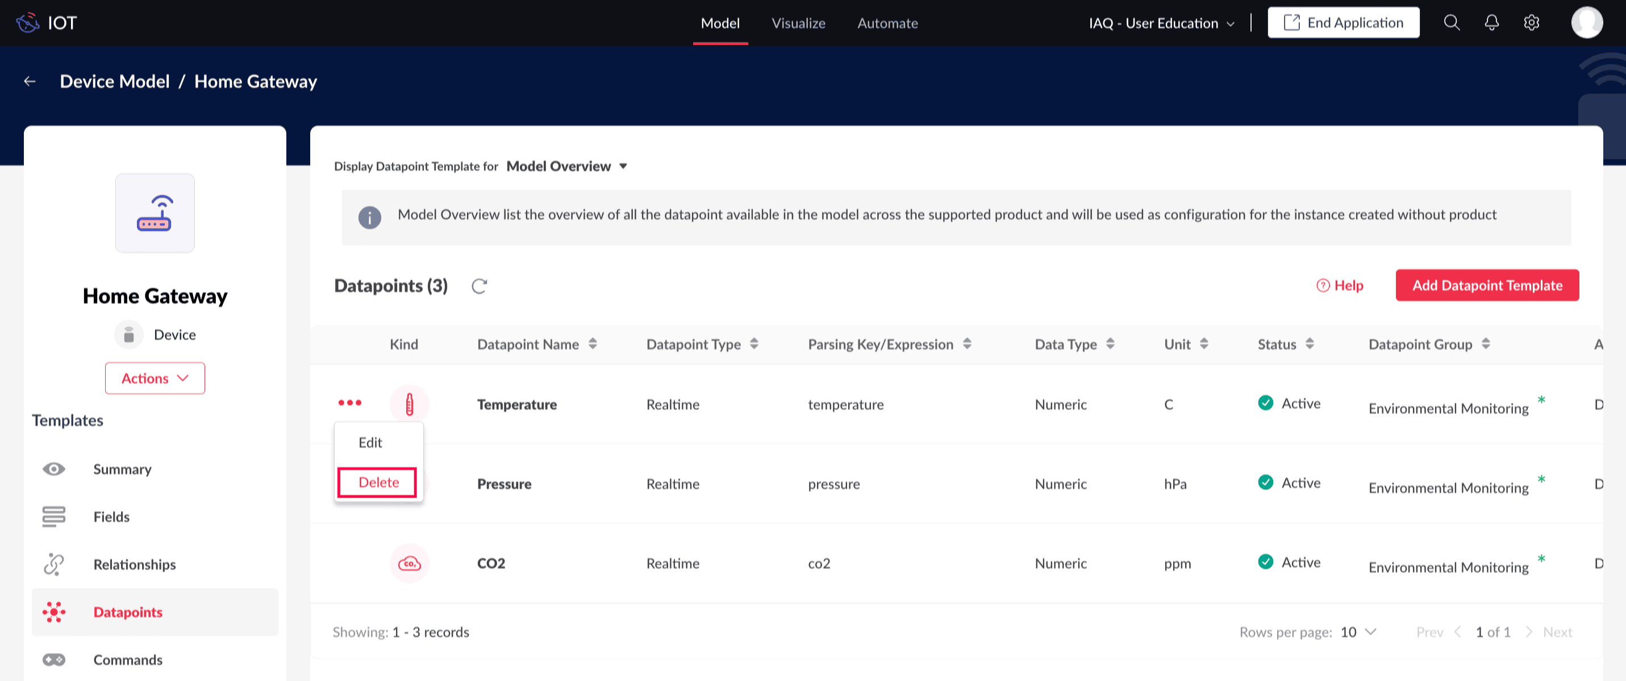Click the user profile avatar
1626x681 pixels.
click(x=1586, y=23)
